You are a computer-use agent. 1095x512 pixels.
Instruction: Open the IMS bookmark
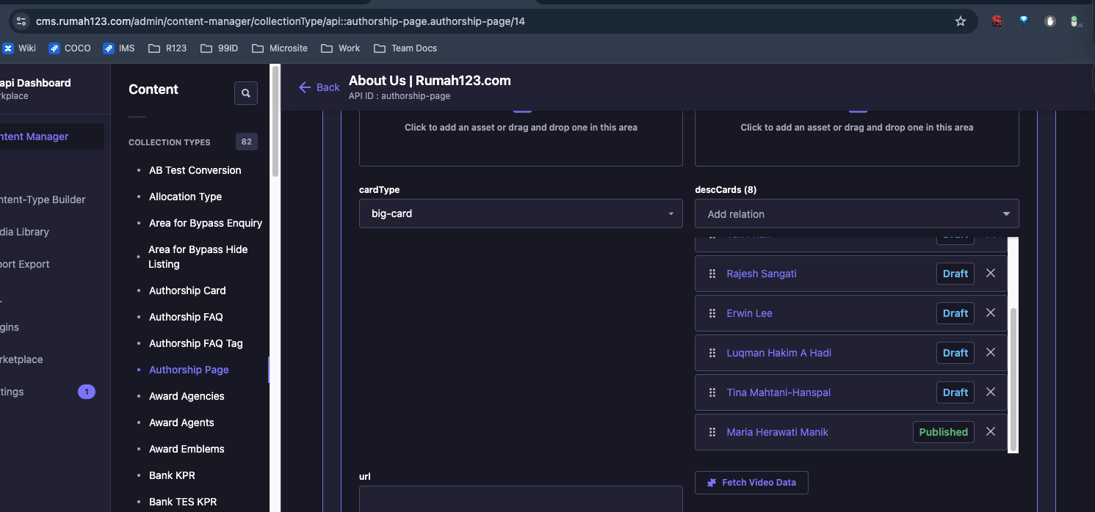click(118, 48)
